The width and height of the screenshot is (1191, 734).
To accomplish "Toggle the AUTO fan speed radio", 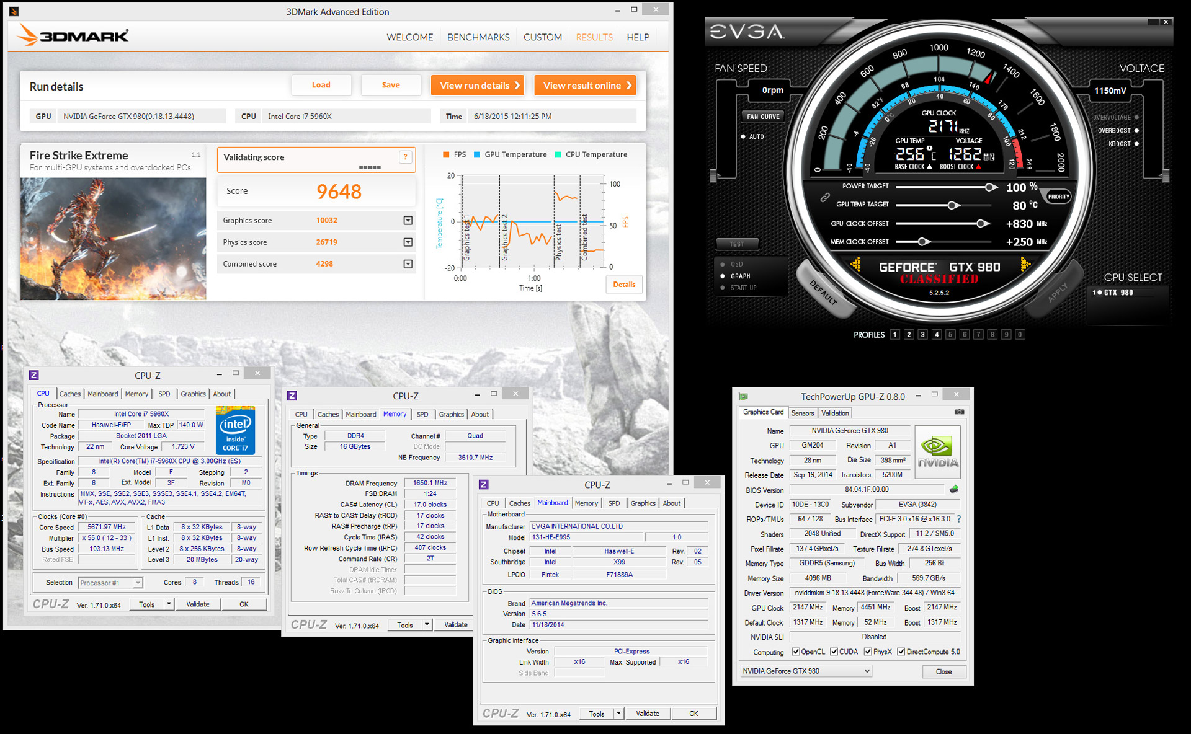I will tap(743, 136).
